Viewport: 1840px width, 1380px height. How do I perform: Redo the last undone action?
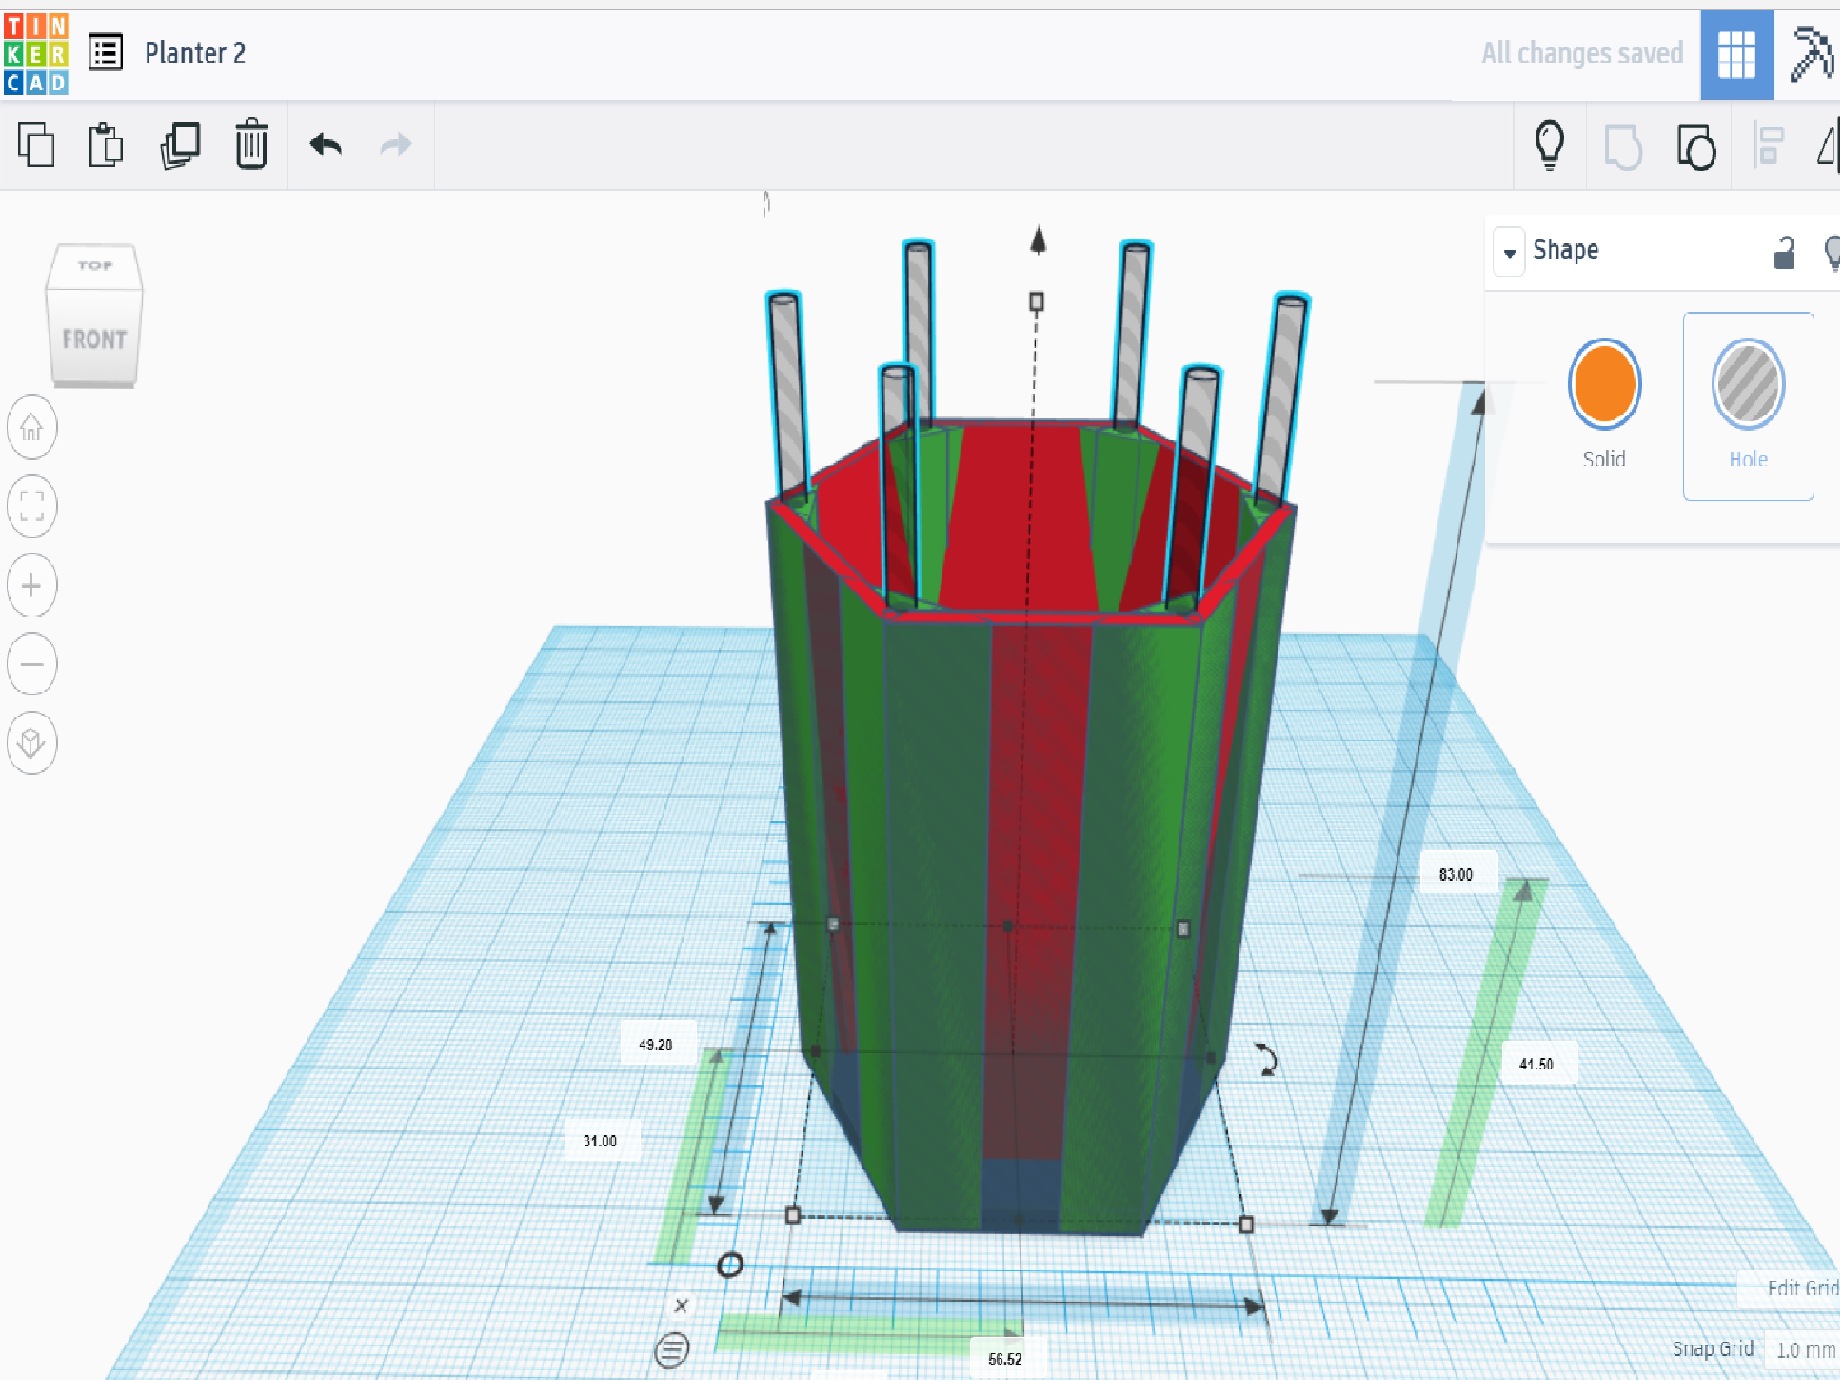coord(396,145)
